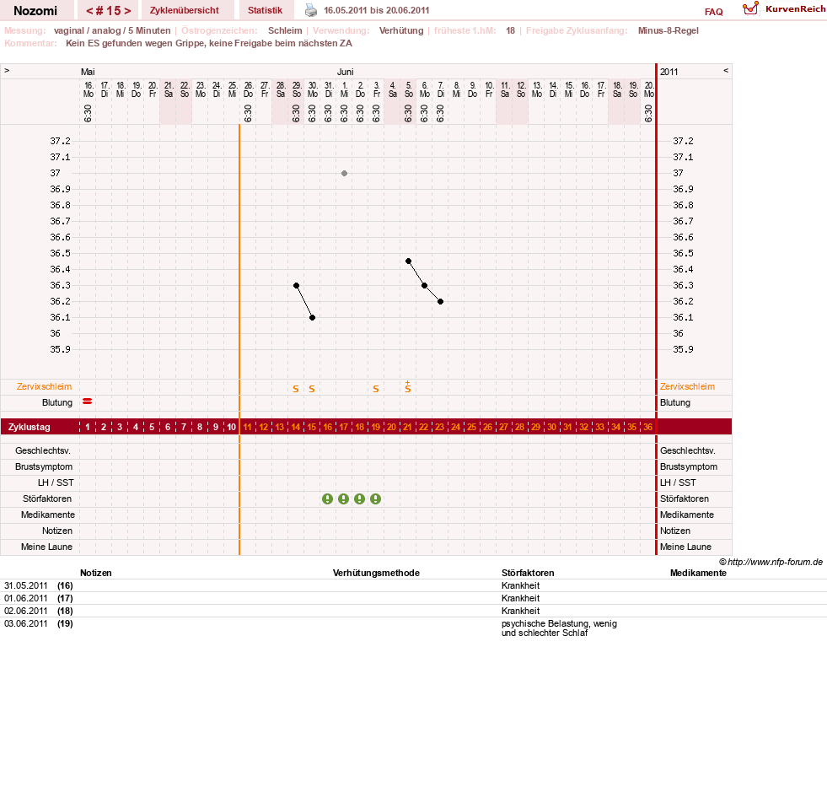
Task: Click the temperature point at 36.3 on 29 May
Action: coord(297,285)
